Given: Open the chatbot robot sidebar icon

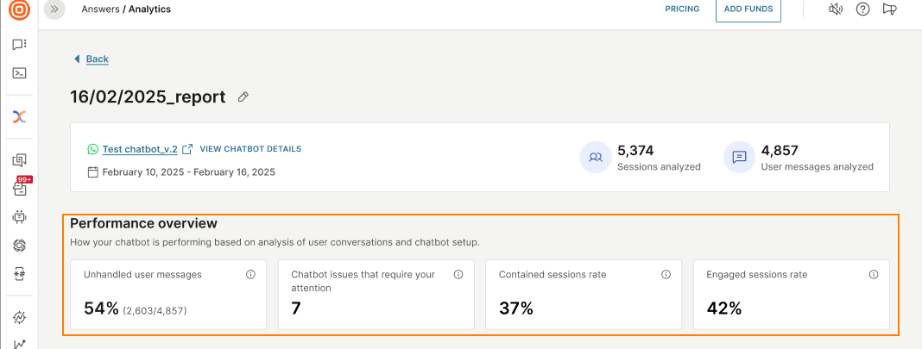Looking at the screenshot, I should tap(19, 217).
